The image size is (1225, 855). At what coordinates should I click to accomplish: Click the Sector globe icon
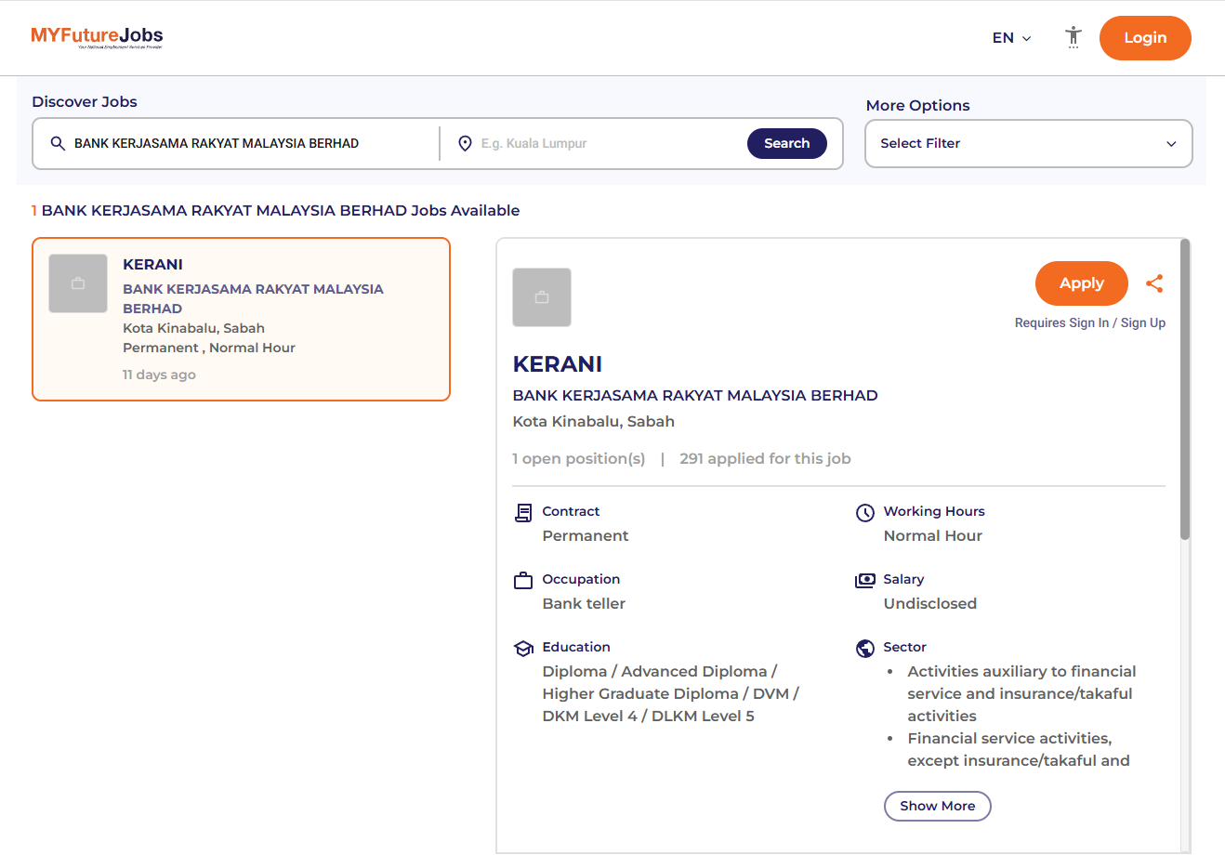[x=864, y=648]
